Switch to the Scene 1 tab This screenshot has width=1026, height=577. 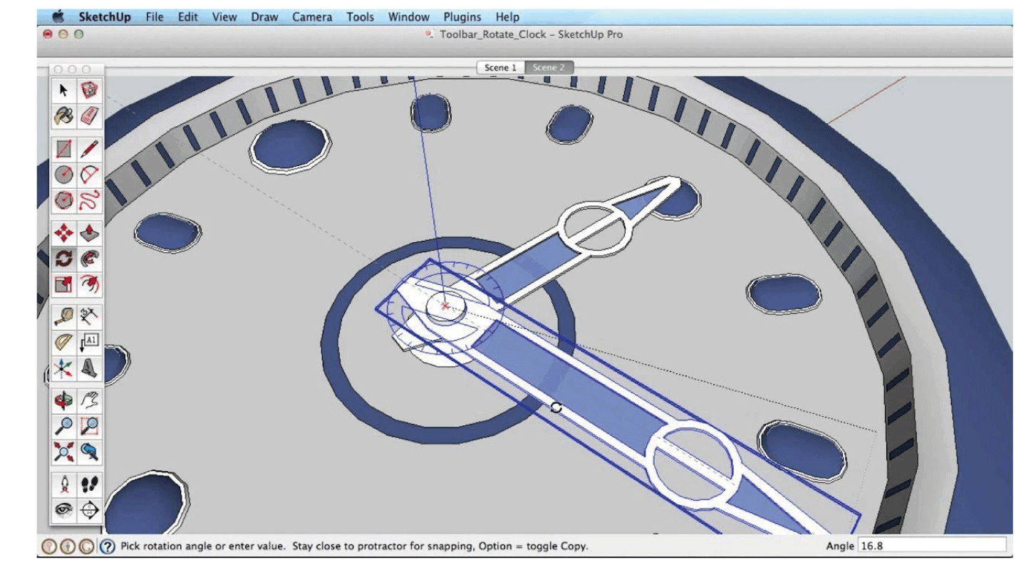[x=500, y=68]
